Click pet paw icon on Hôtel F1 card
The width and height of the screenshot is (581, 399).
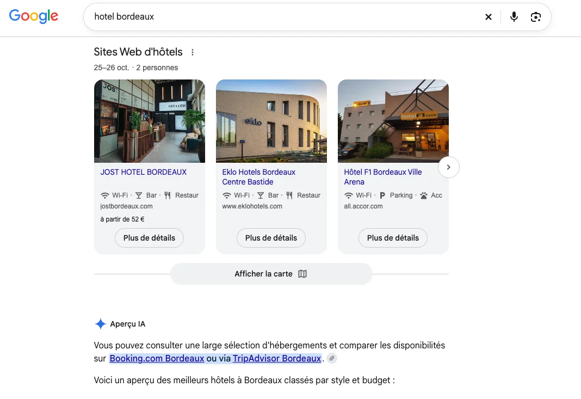tap(424, 195)
